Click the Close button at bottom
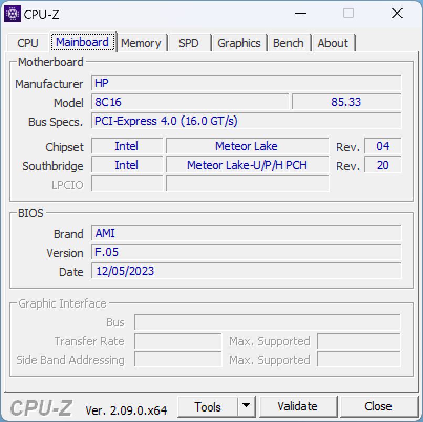Viewport: 423px width, 422px height. 378,406
